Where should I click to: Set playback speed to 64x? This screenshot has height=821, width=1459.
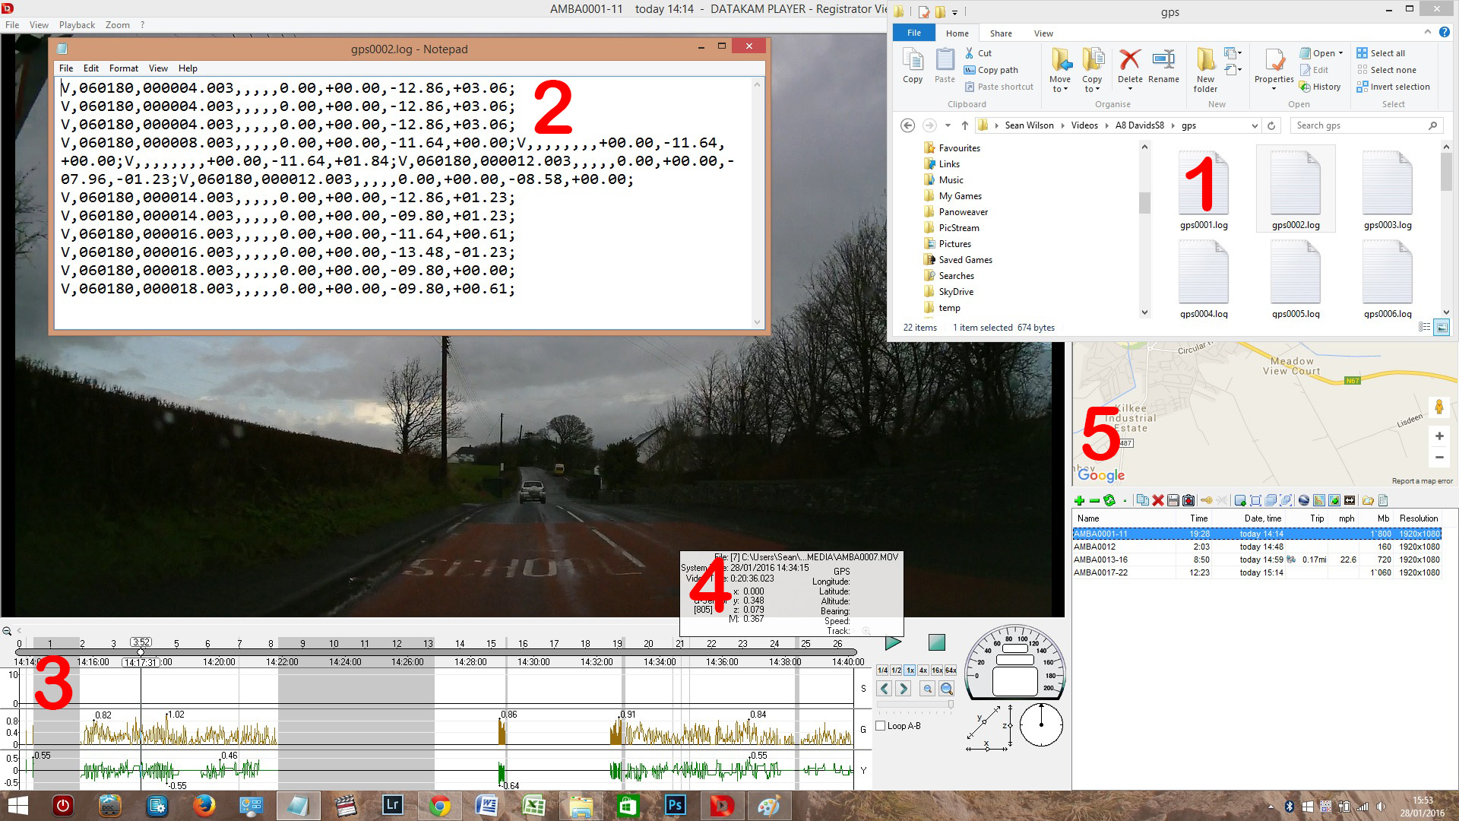(951, 670)
